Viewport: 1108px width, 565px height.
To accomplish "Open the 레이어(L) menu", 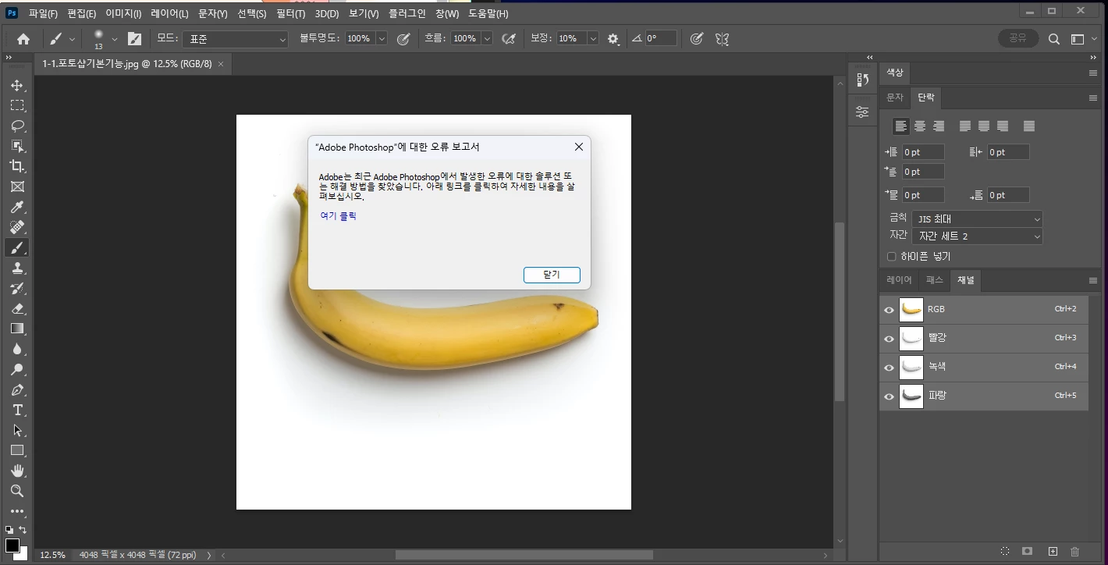I will coord(169,13).
